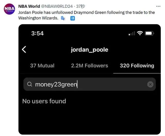Tap the Wi-Fi status icon
This screenshot has width=165, height=136.
[x=140, y=33]
